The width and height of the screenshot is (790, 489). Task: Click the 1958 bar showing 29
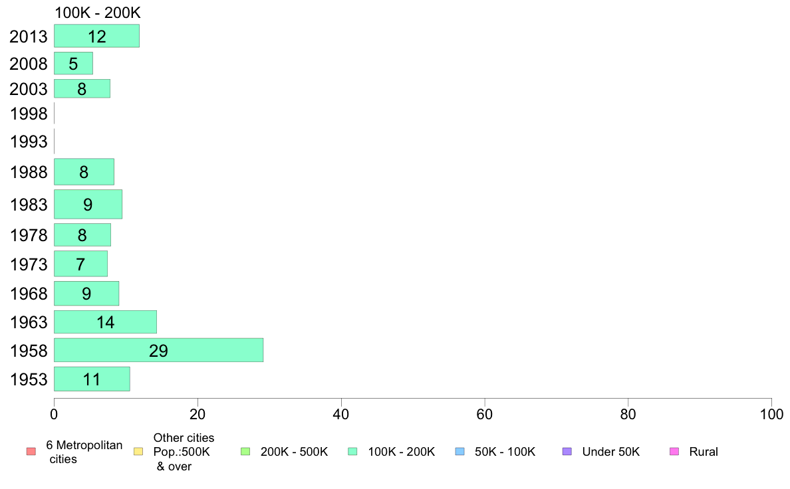(x=159, y=350)
